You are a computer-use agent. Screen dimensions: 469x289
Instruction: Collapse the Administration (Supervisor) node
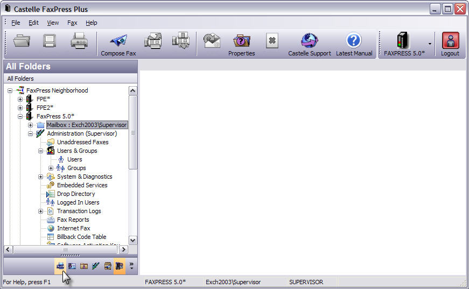pos(31,134)
